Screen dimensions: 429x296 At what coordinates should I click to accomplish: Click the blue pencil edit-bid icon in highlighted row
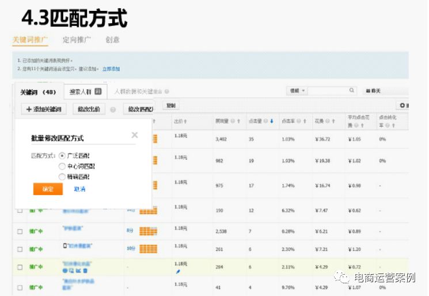(x=178, y=272)
